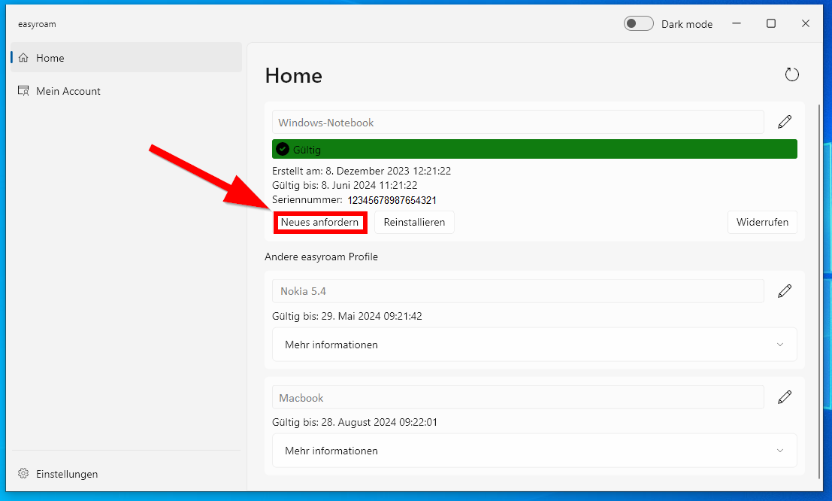
Task: Select the serial number 12345678987654321
Action: coord(392,200)
